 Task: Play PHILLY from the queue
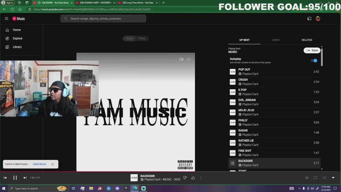tap(274, 122)
